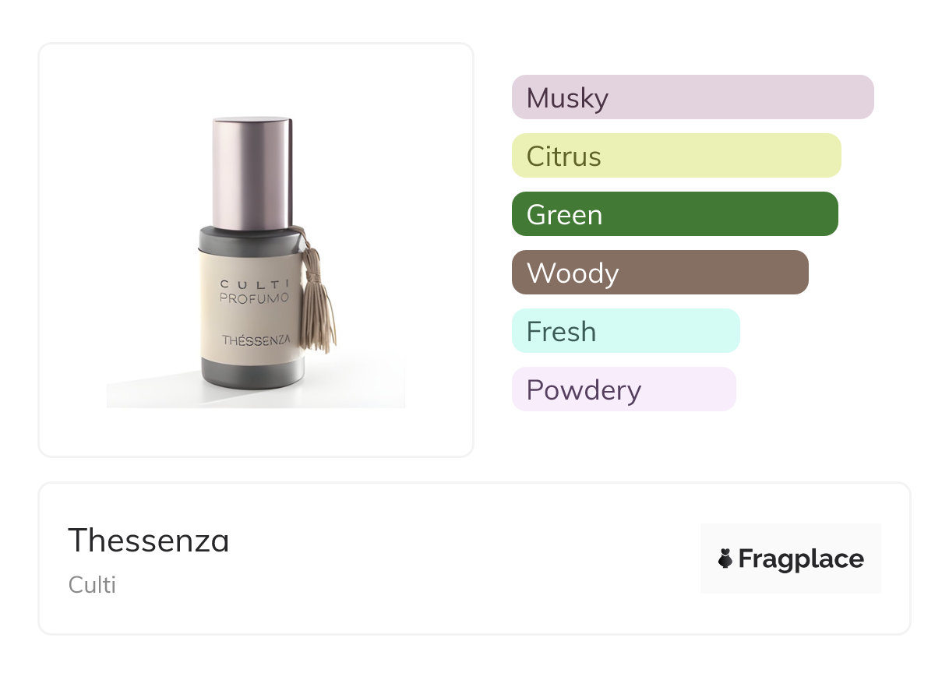Click the Fragplace perfume bottle logo icon
The height and width of the screenshot is (673, 949).
pos(725,558)
